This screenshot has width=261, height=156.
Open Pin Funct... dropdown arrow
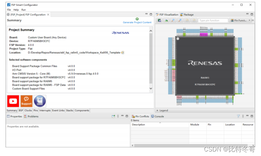(249, 21)
